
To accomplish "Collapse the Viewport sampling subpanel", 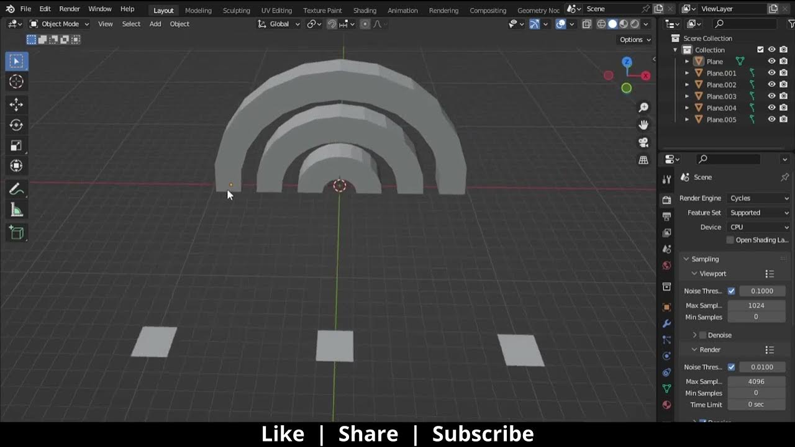I will click(694, 273).
